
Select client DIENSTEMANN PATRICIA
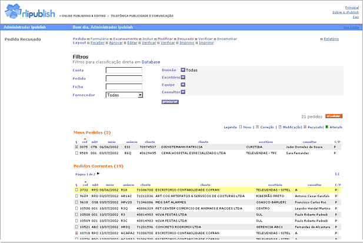tap(182, 147)
